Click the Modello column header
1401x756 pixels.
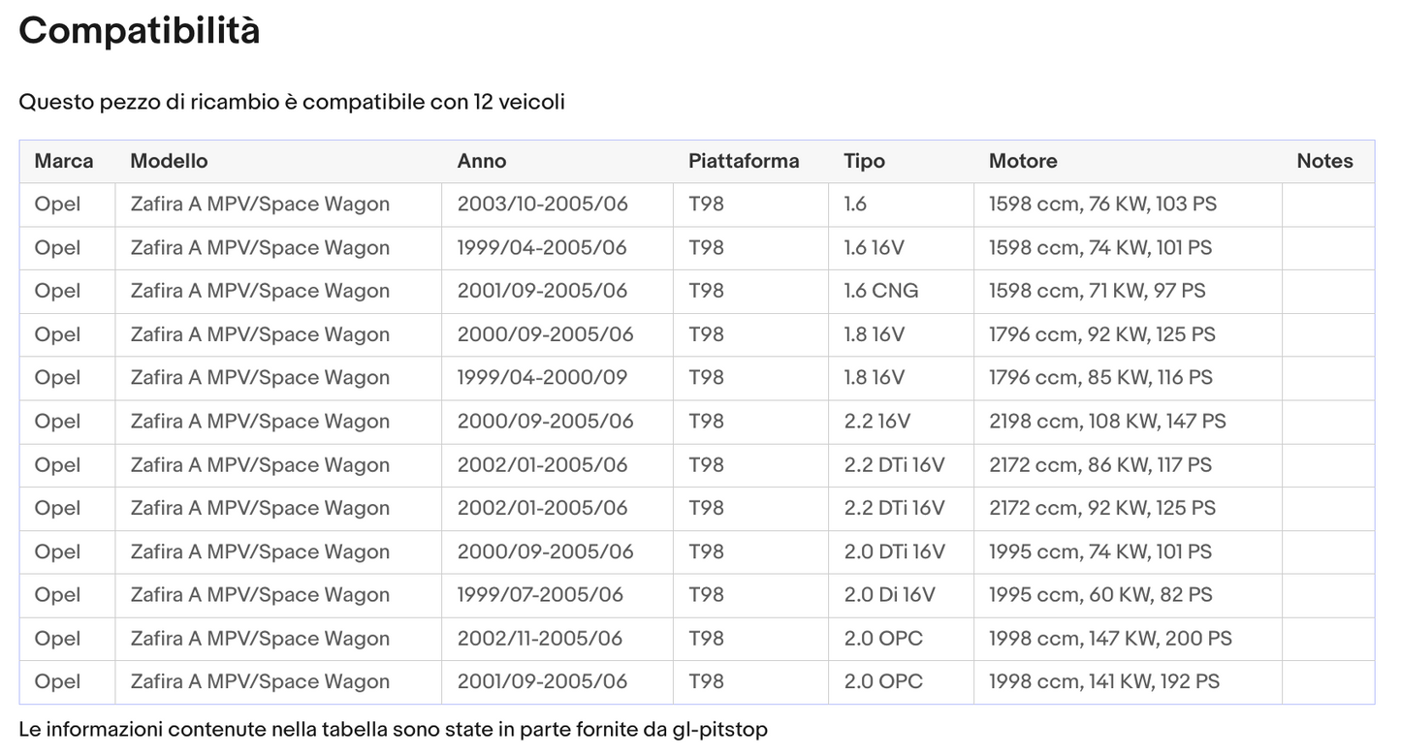tap(169, 161)
